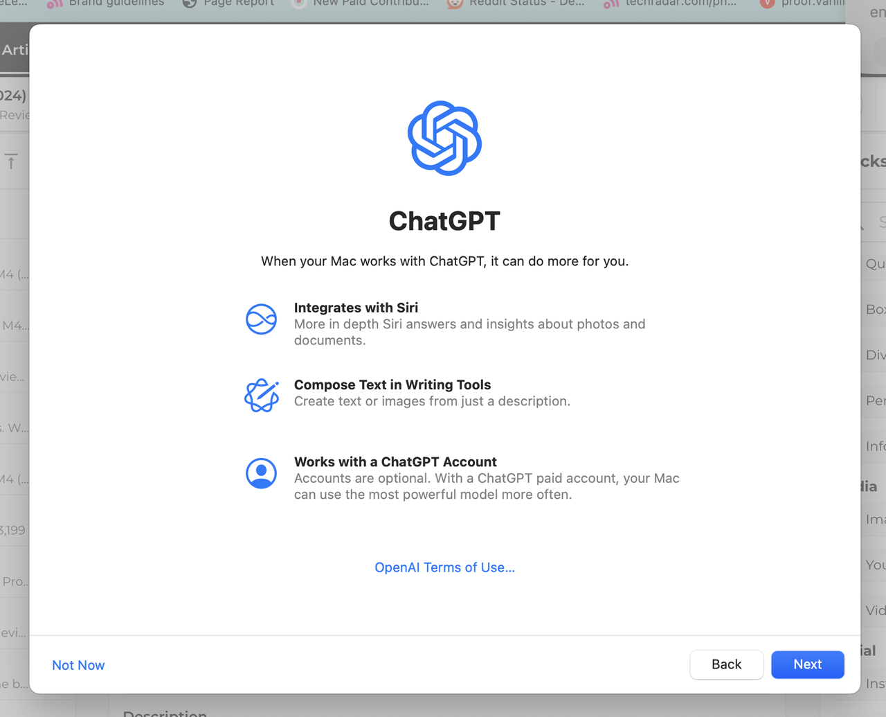Click 'More in depth Siri answers' description
This screenshot has width=886, height=717.
click(469, 332)
